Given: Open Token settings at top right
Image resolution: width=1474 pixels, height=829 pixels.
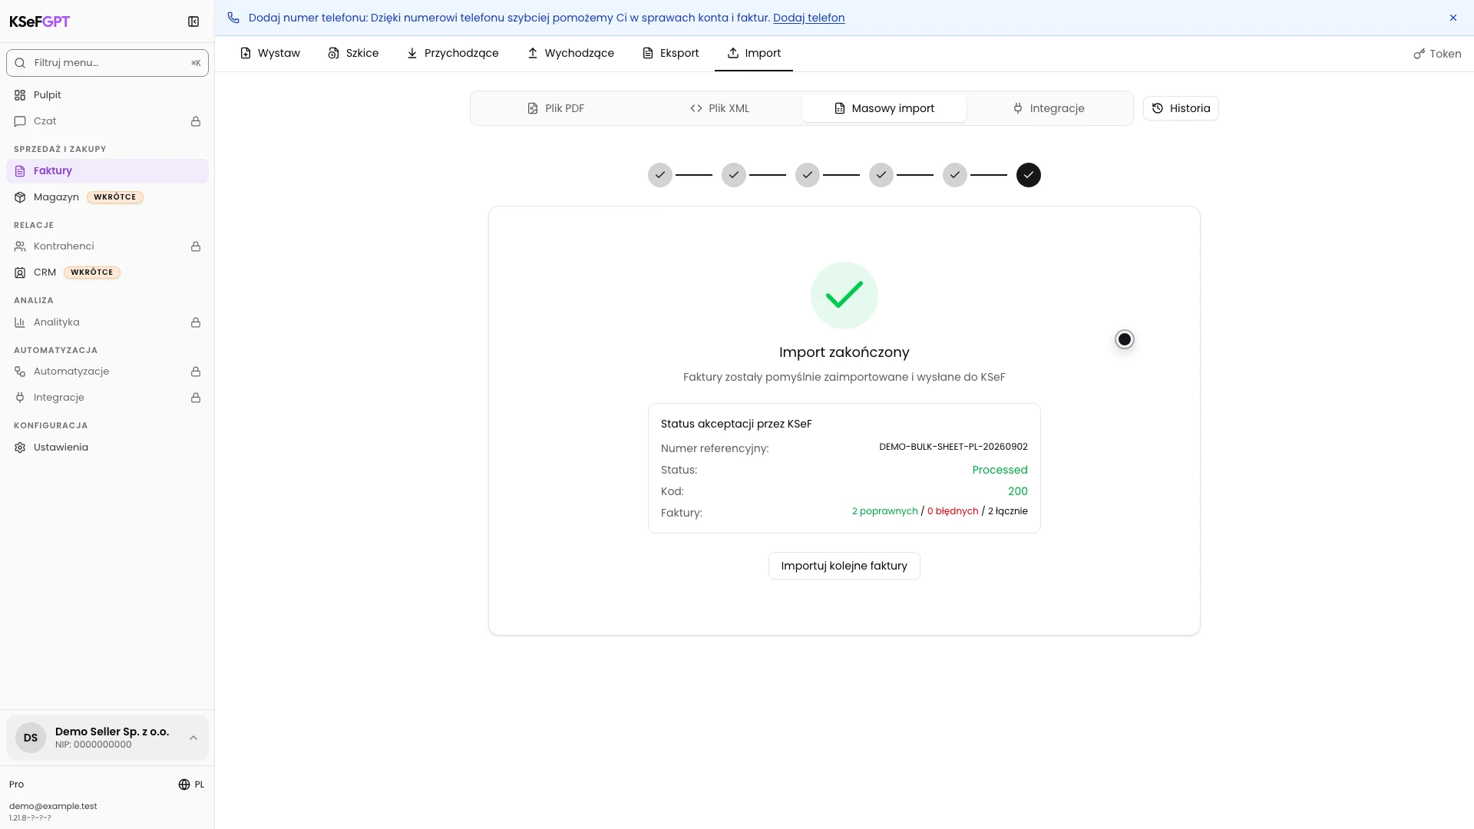Looking at the screenshot, I should pos(1437,54).
